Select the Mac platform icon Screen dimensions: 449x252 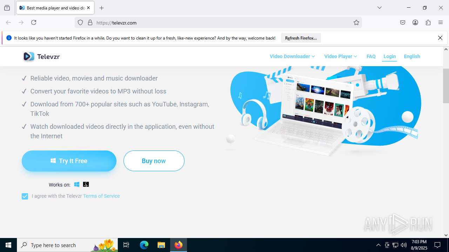(86, 184)
